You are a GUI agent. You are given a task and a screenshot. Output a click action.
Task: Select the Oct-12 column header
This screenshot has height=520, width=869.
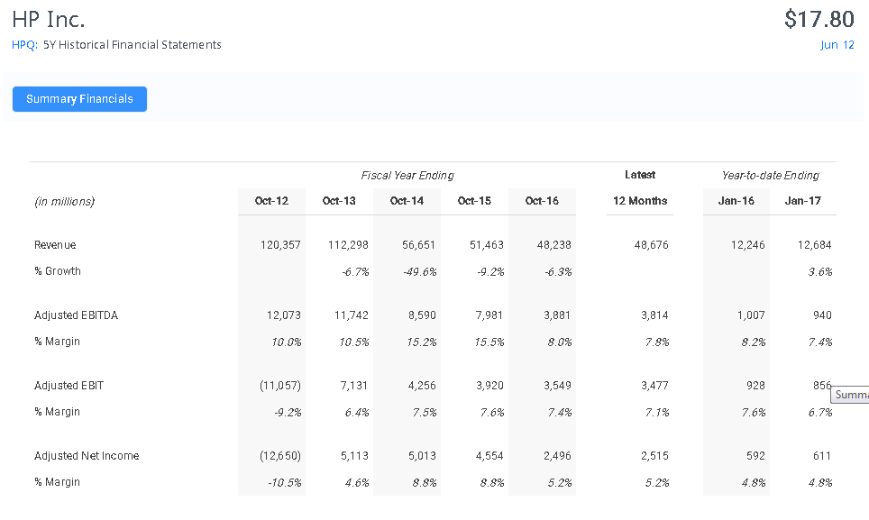coord(271,201)
